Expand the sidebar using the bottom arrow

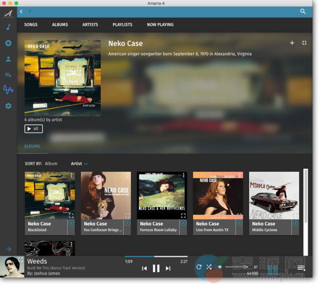(x=8, y=249)
